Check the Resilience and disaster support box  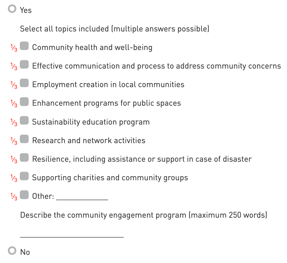(25, 158)
